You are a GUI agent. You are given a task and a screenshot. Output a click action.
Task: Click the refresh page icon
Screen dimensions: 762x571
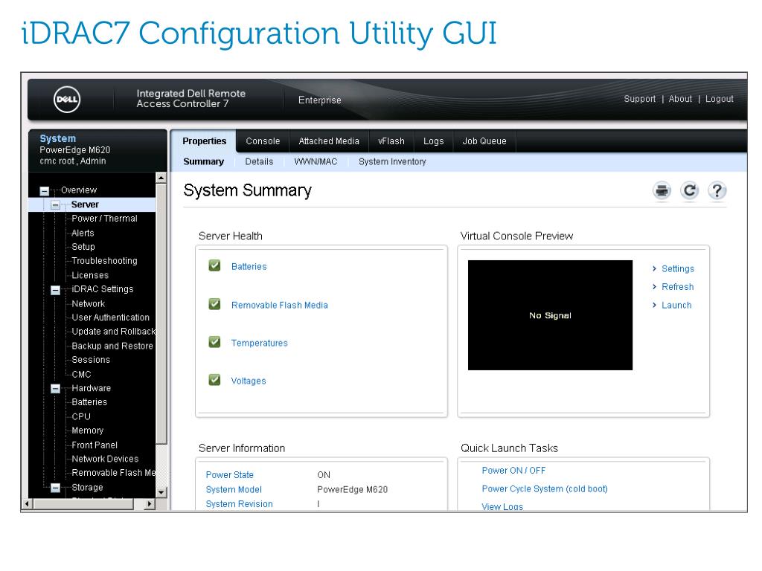click(689, 191)
